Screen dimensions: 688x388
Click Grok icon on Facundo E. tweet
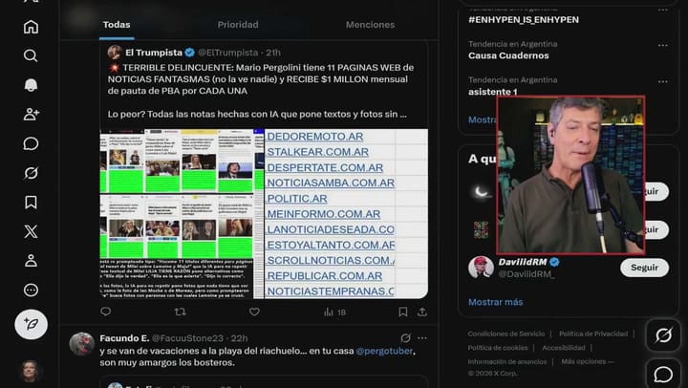(405, 338)
